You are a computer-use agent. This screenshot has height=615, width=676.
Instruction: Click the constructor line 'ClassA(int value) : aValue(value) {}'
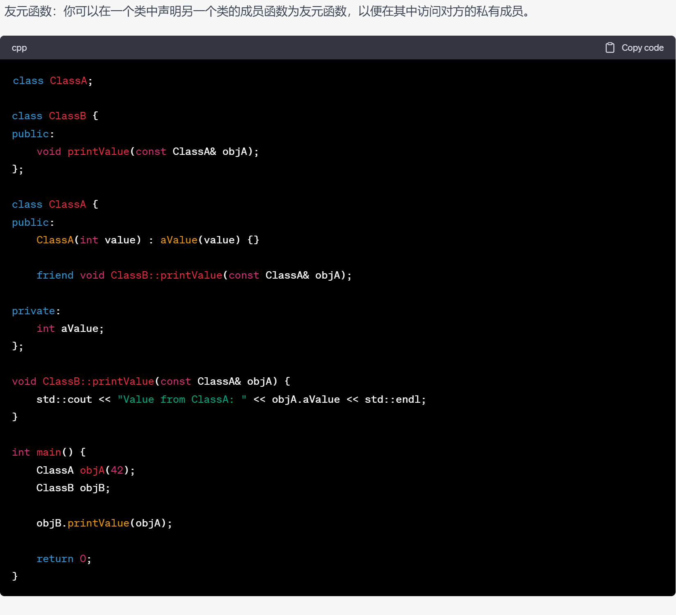click(148, 240)
